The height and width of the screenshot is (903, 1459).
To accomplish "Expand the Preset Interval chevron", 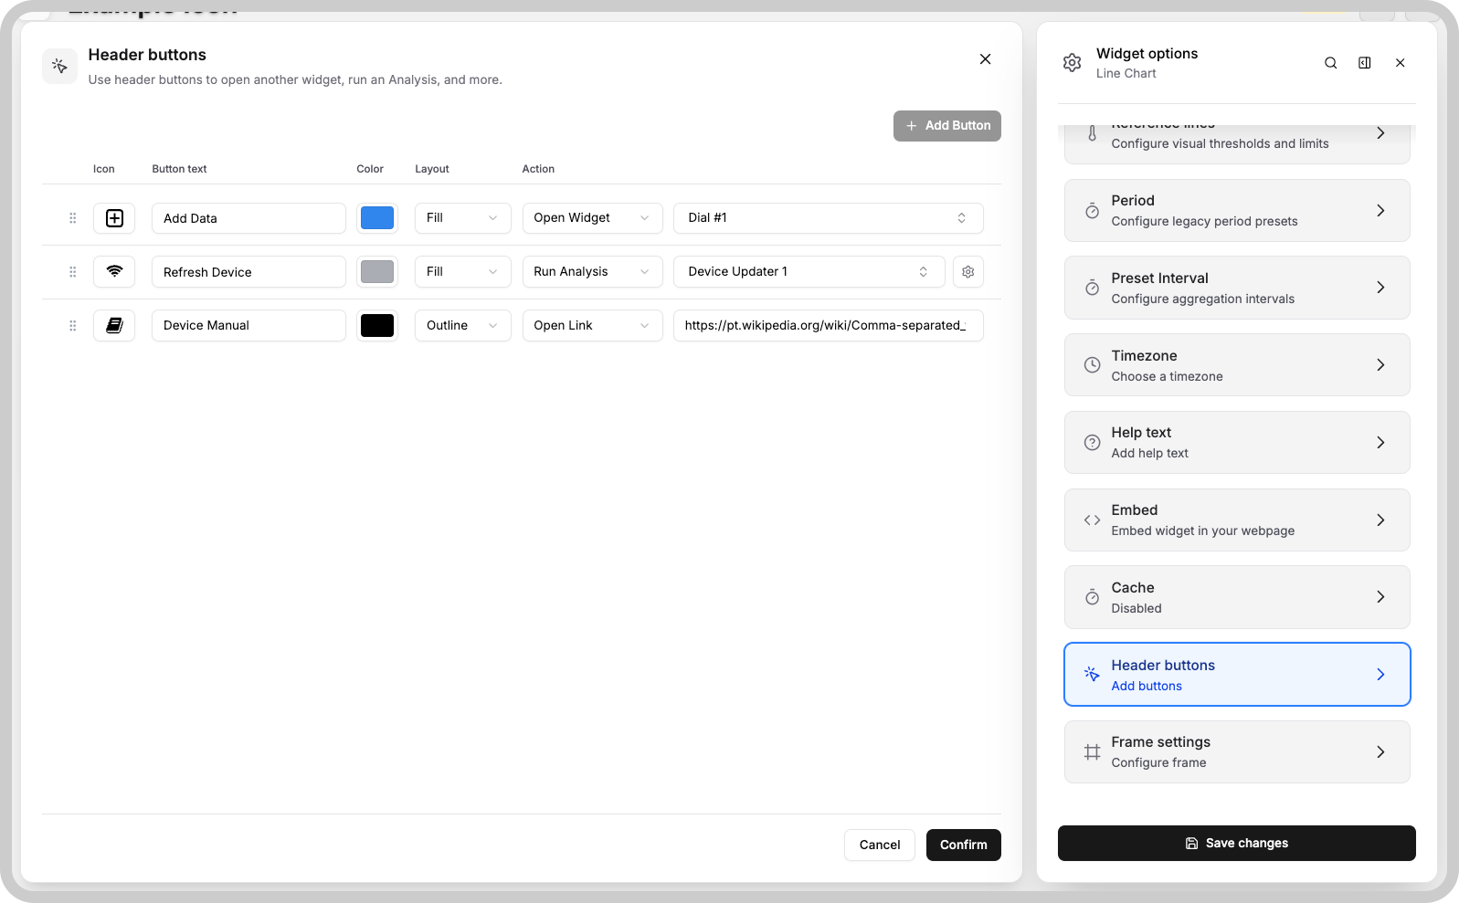I will pyautogui.click(x=1380, y=288).
